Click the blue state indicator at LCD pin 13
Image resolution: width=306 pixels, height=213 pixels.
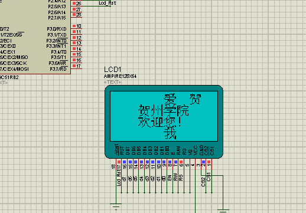(x=141, y=162)
